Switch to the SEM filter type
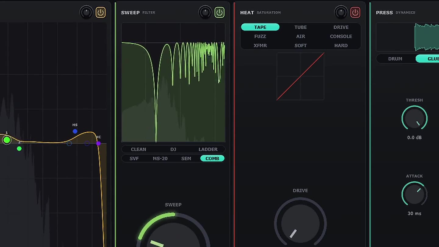 pos(186,158)
